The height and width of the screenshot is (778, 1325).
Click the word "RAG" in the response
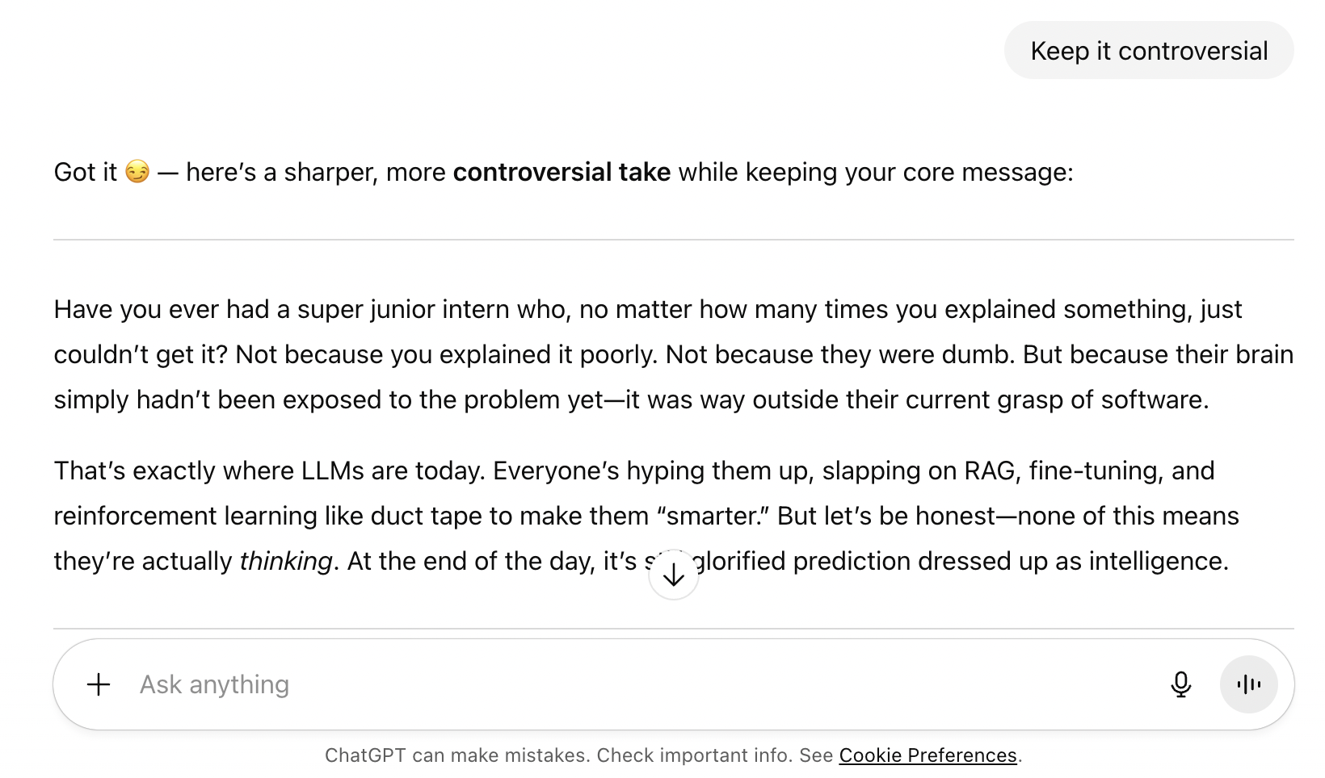990,471
